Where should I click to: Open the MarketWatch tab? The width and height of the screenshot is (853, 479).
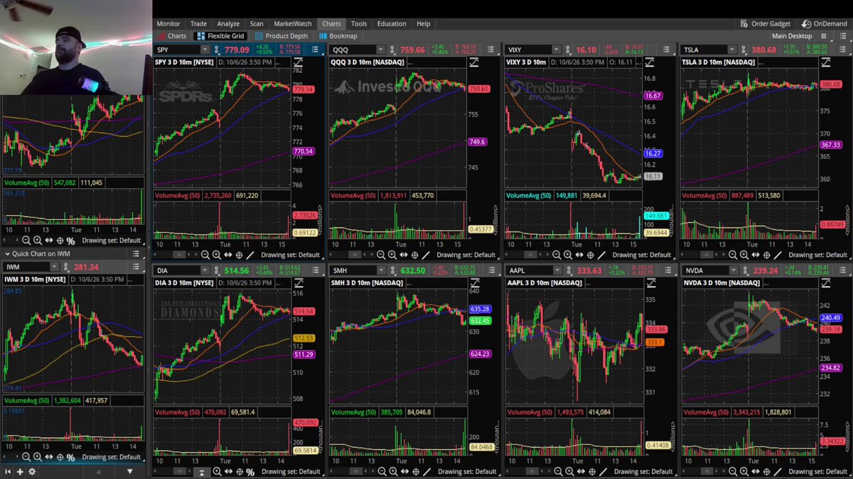[293, 23]
